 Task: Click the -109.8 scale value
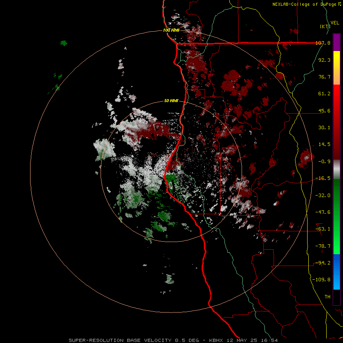(321, 280)
